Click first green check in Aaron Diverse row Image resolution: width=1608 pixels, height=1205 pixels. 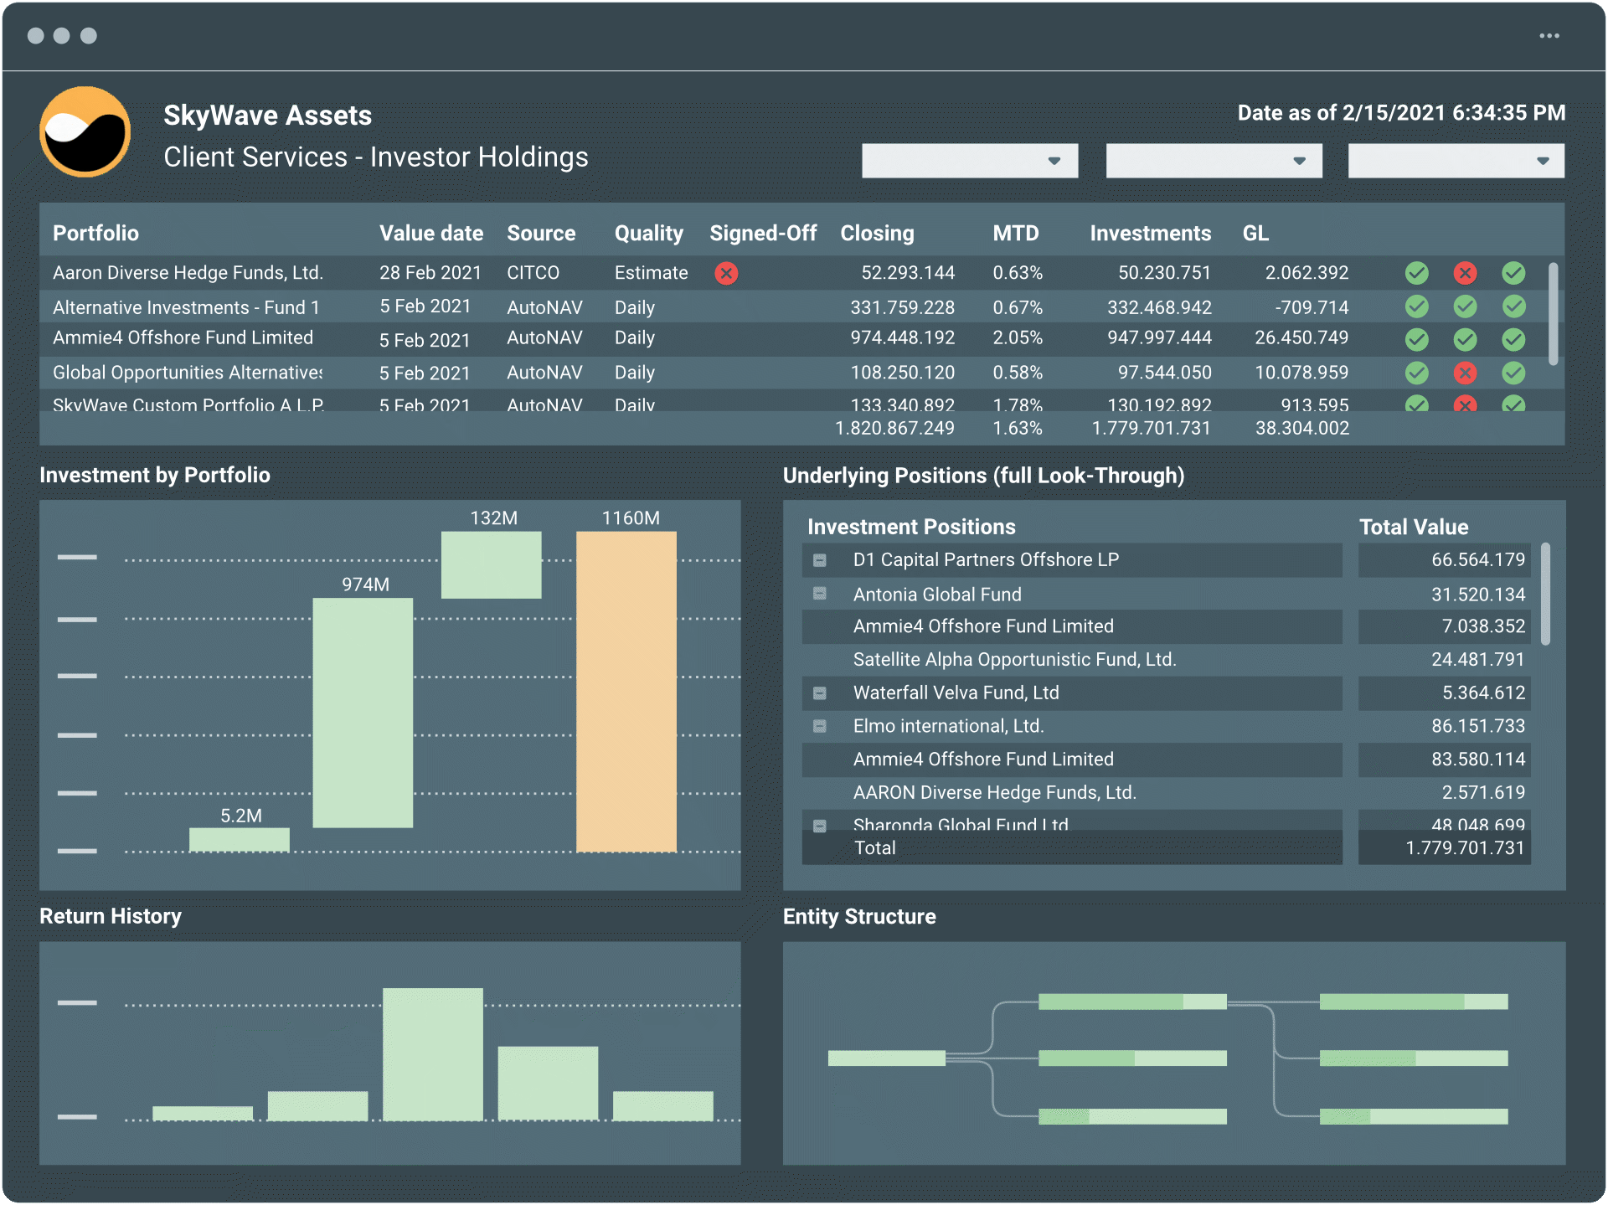coord(1416,273)
